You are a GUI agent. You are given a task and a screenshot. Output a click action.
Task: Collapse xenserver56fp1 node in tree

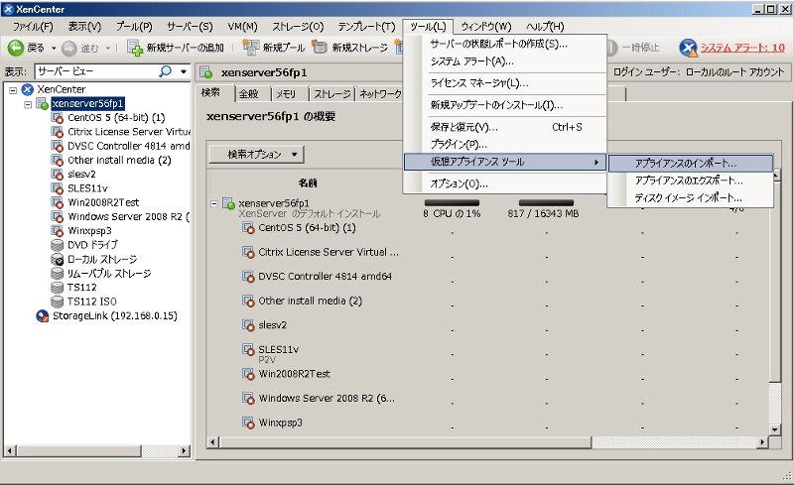pyautogui.click(x=28, y=104)
